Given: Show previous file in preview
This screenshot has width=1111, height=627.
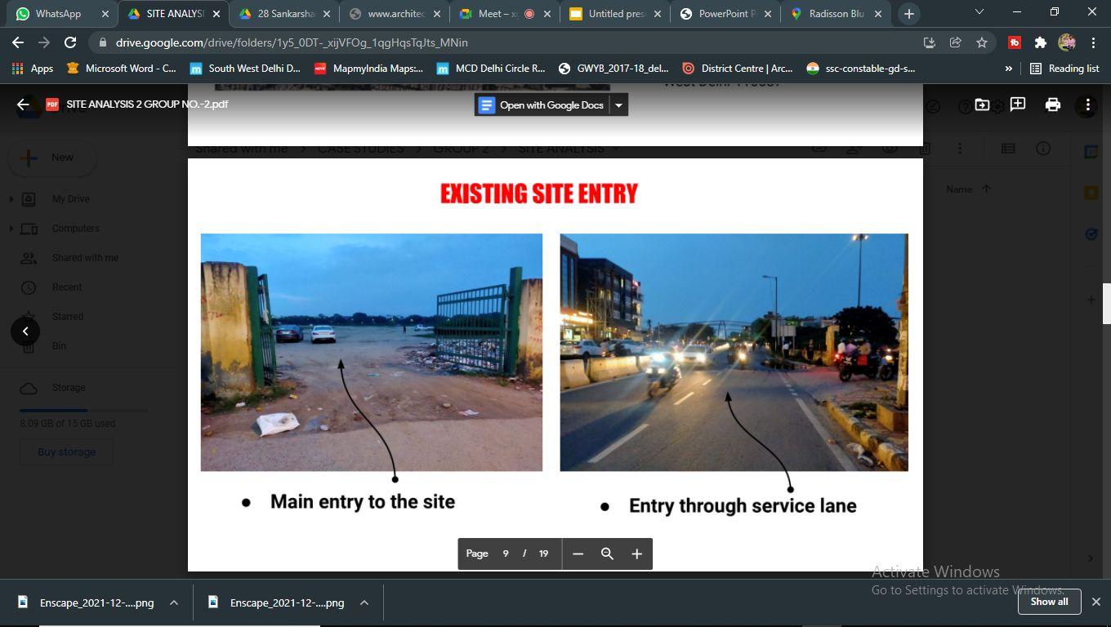Looking at the screenshot, I should click(25, 331).
